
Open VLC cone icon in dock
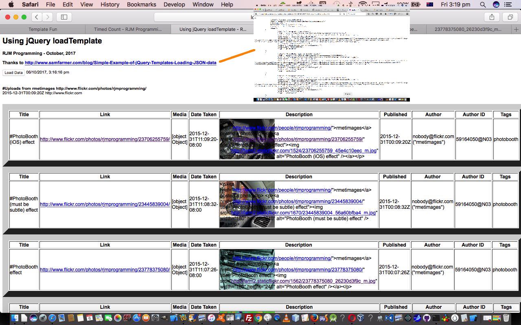pos(286,318)
